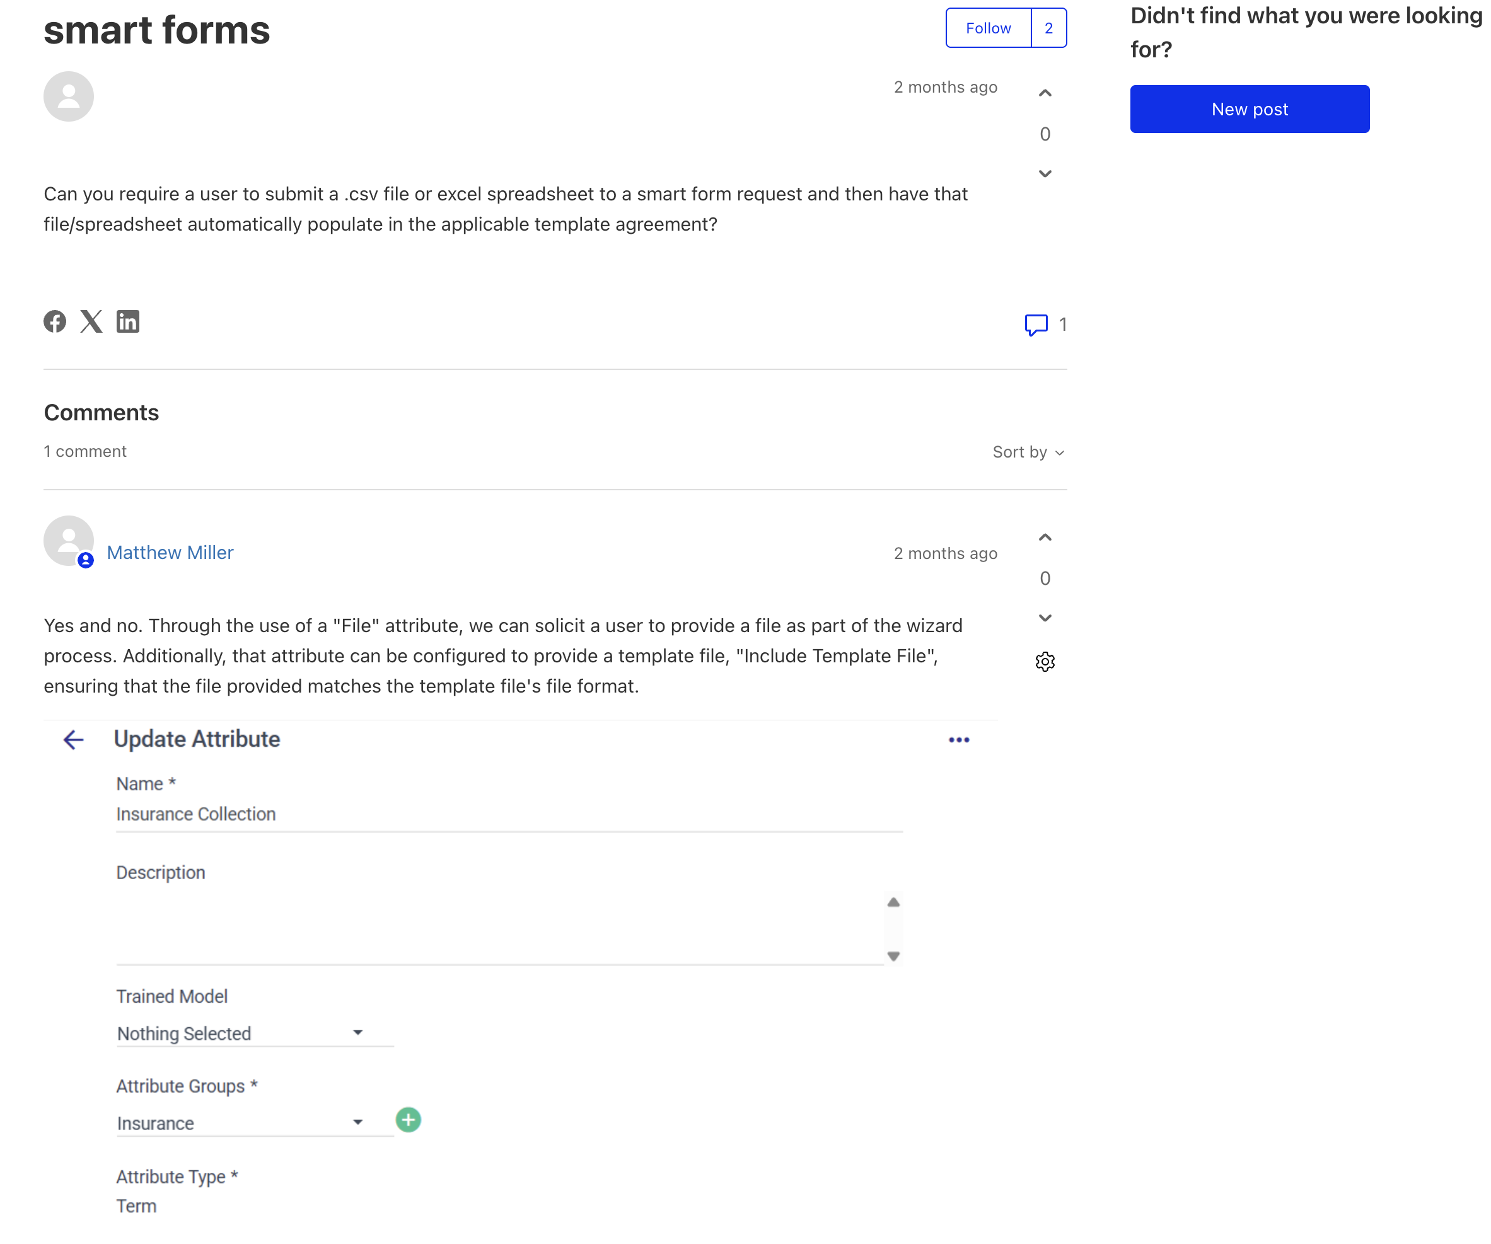Share post on LinkedIn
The height and width of the screenshot is (1244, 1491).
coord(128,321)
